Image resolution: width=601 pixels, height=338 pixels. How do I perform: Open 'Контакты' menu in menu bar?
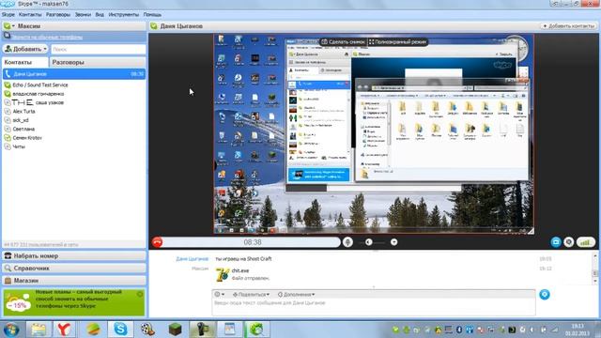30,15
